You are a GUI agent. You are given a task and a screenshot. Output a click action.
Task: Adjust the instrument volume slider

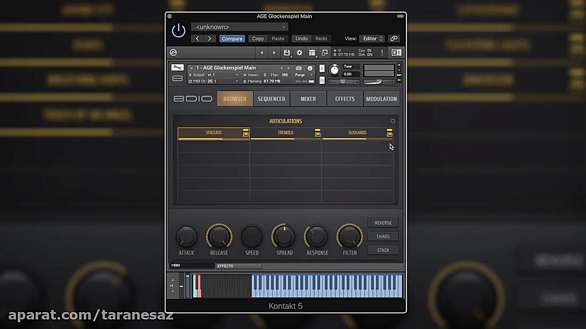(x=379, y=82)
